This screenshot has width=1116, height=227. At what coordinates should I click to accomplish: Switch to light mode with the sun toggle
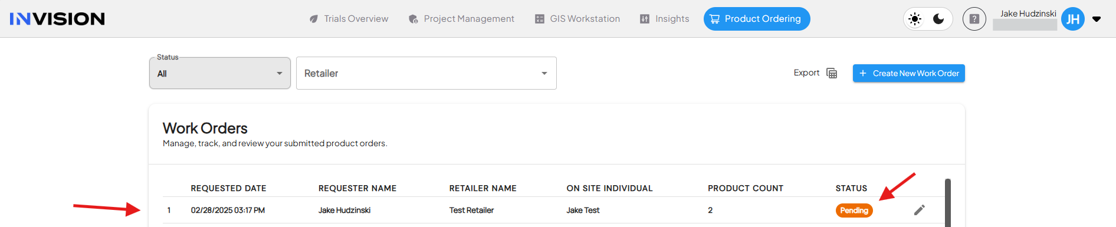pyautogui.click(x=915, y=19)
